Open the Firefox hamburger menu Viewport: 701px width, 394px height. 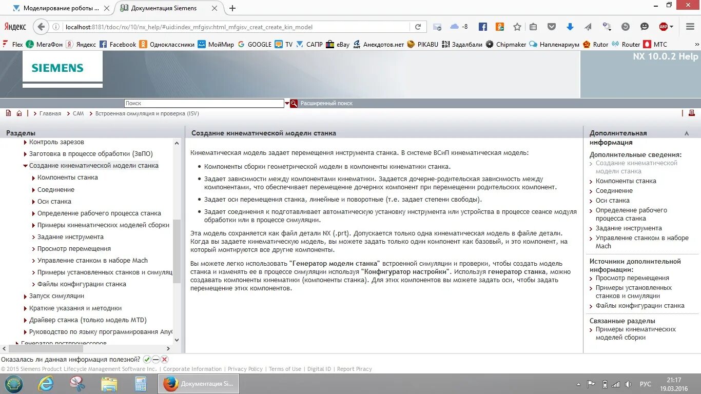(x=690, y=27)
